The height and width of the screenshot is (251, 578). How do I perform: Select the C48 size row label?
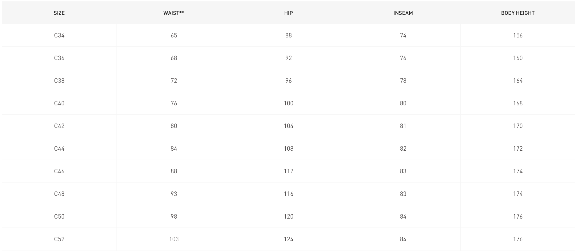59,194
